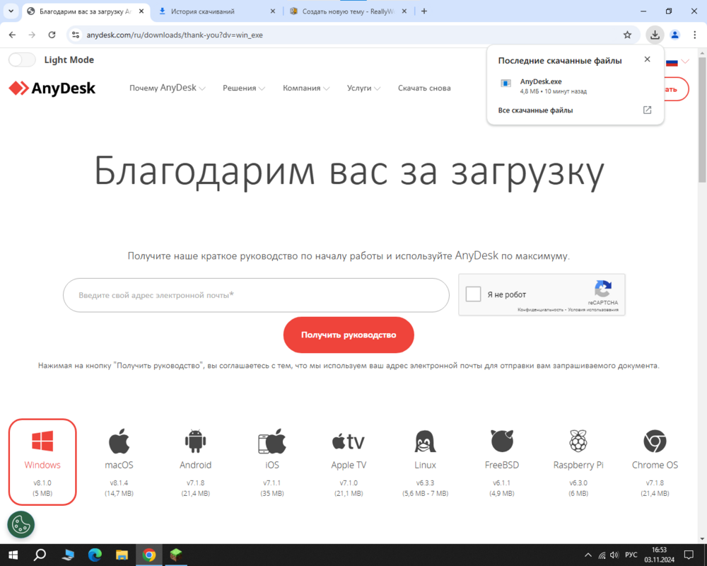Go back to the previous page
707x566 pixels.
(x=12, y=35)
